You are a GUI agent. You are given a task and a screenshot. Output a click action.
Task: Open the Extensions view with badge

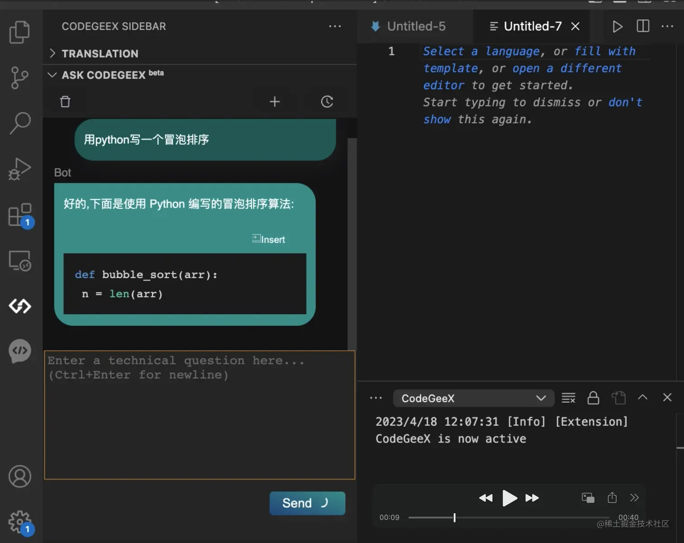point(19,215)
